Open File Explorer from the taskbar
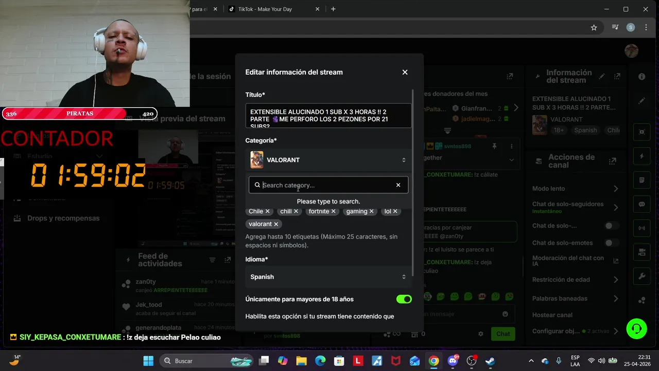659x371 pixels. pos(301,361)
